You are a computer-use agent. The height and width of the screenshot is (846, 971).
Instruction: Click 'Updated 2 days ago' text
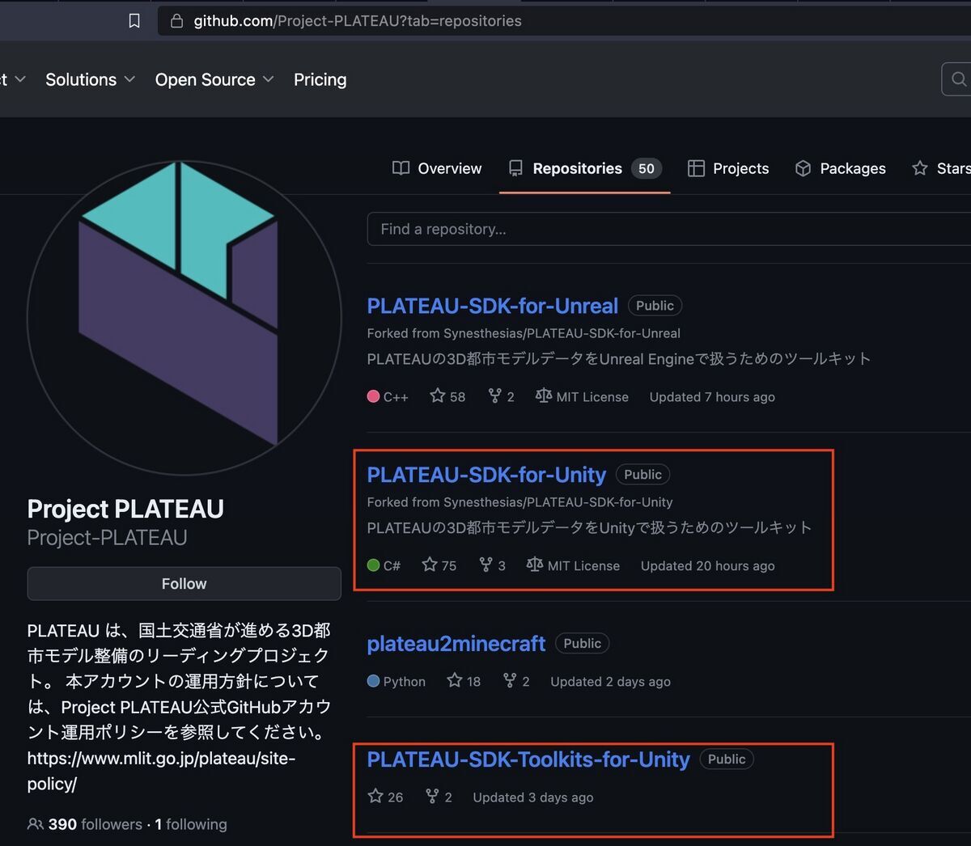pos(610,681)
